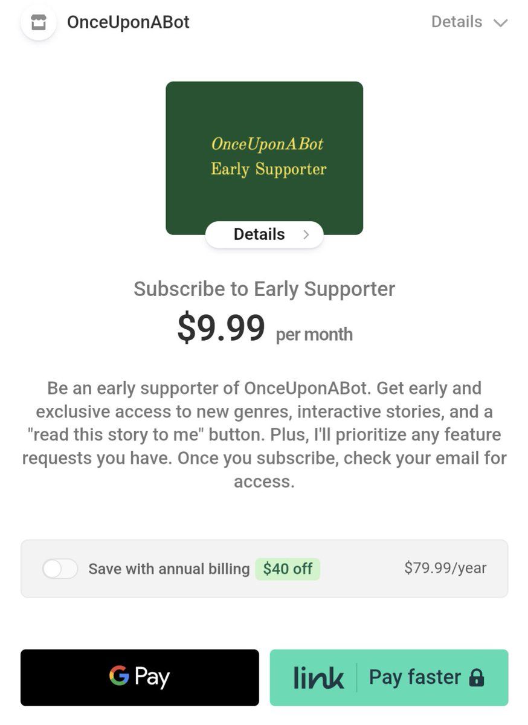The width and height of the screenshot is (528, 725).
Task: Click the Details pill under product image
Action: point(265,234)
